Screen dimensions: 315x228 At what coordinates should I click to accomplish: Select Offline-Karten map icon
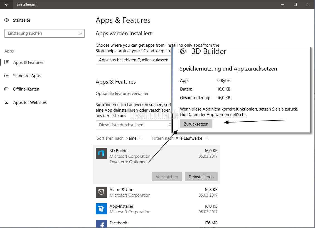7,89
